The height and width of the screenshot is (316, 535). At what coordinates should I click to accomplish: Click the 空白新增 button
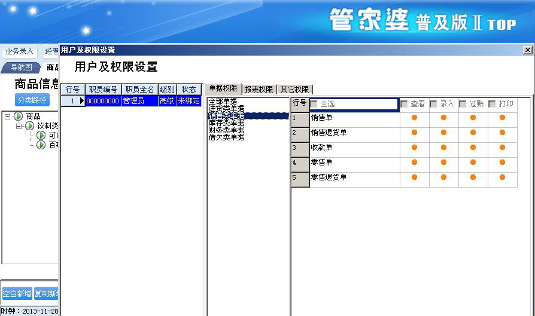coord(17,293)
